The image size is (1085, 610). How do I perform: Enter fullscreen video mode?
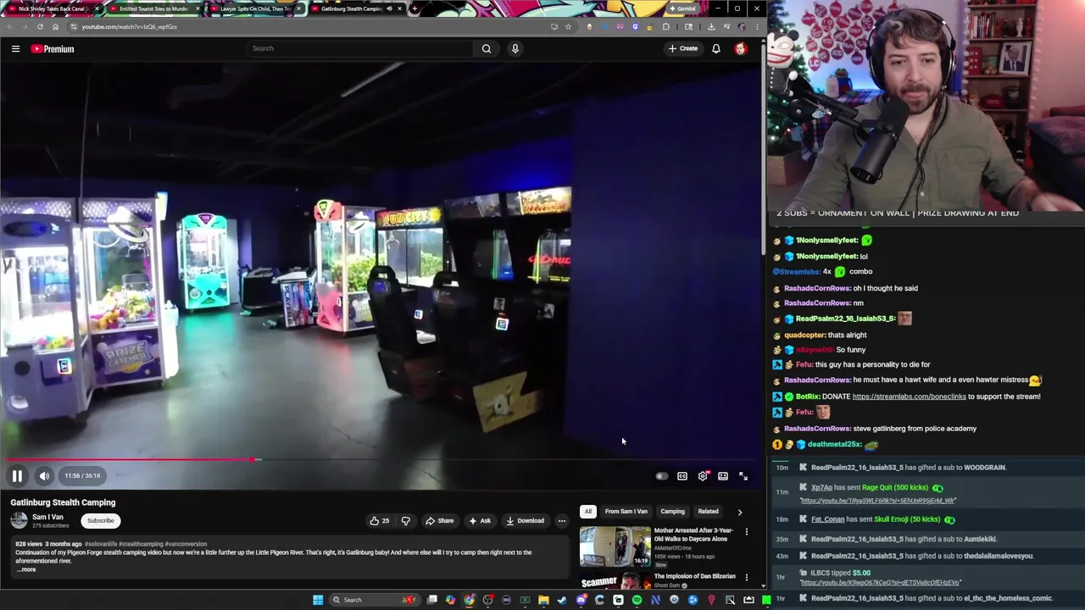(743, 476)
